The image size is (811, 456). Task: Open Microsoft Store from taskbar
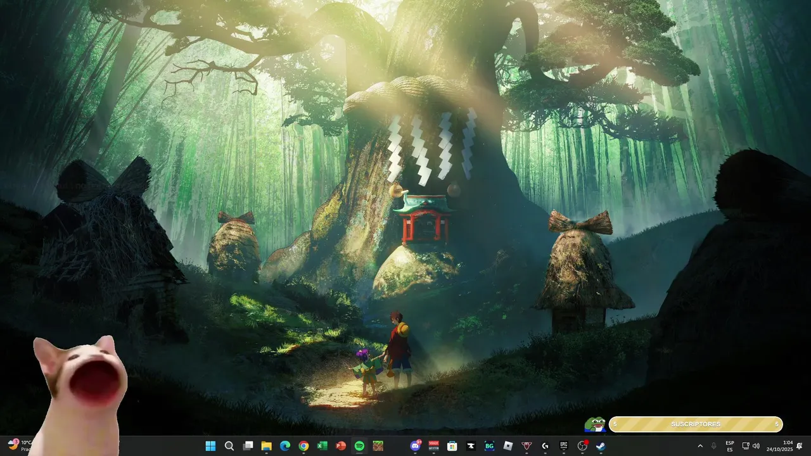tap(452, 446)
